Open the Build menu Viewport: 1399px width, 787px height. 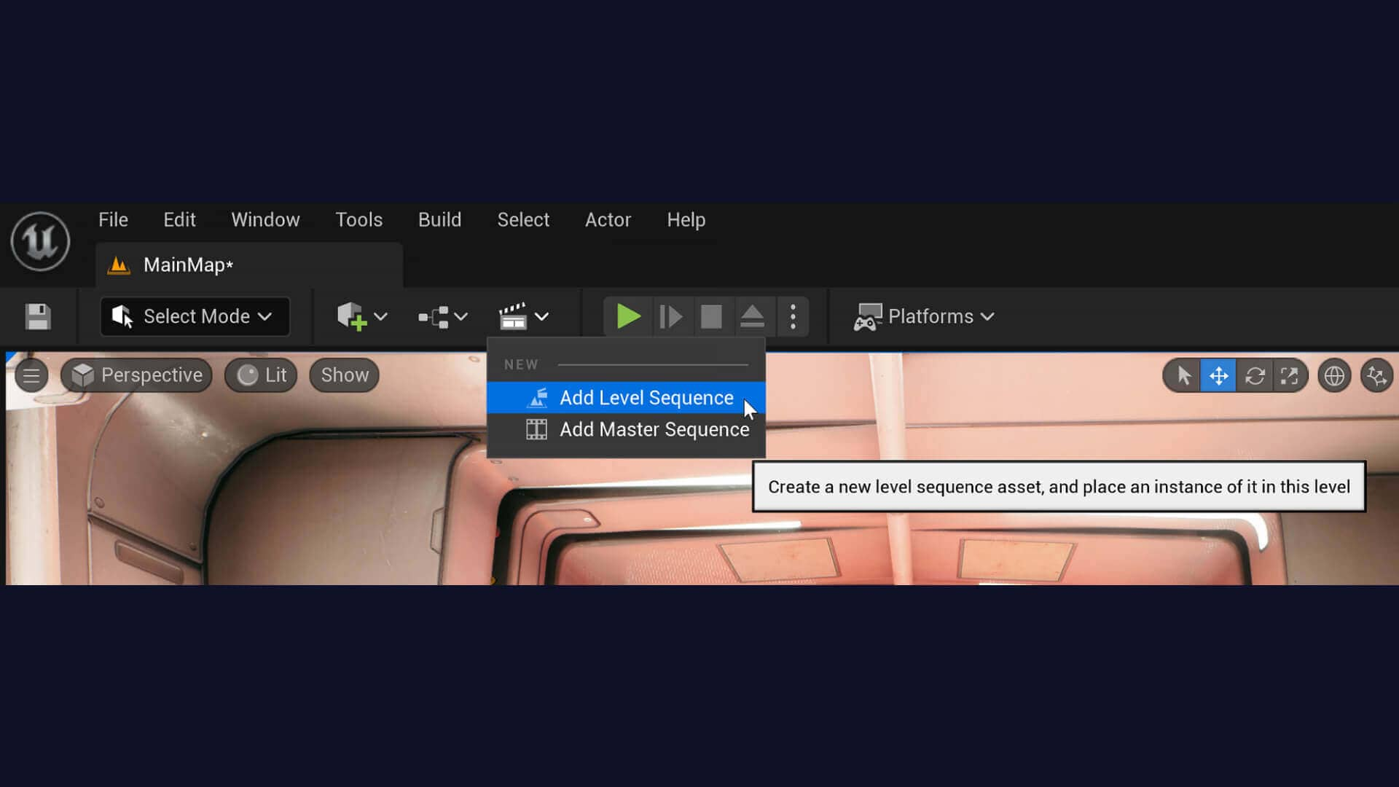tap(439, 219)
